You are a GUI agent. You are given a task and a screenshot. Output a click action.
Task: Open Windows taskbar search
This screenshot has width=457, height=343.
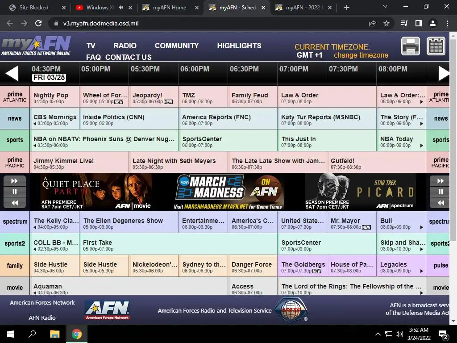[32, 334]
